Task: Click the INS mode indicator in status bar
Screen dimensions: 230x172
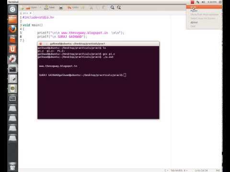Action: click(218, 171)
